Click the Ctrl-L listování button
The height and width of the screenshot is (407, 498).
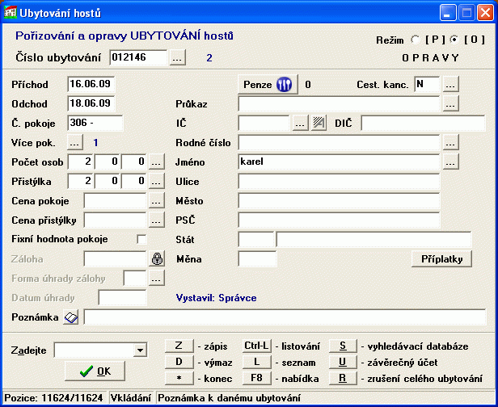[x=257, y=346]
